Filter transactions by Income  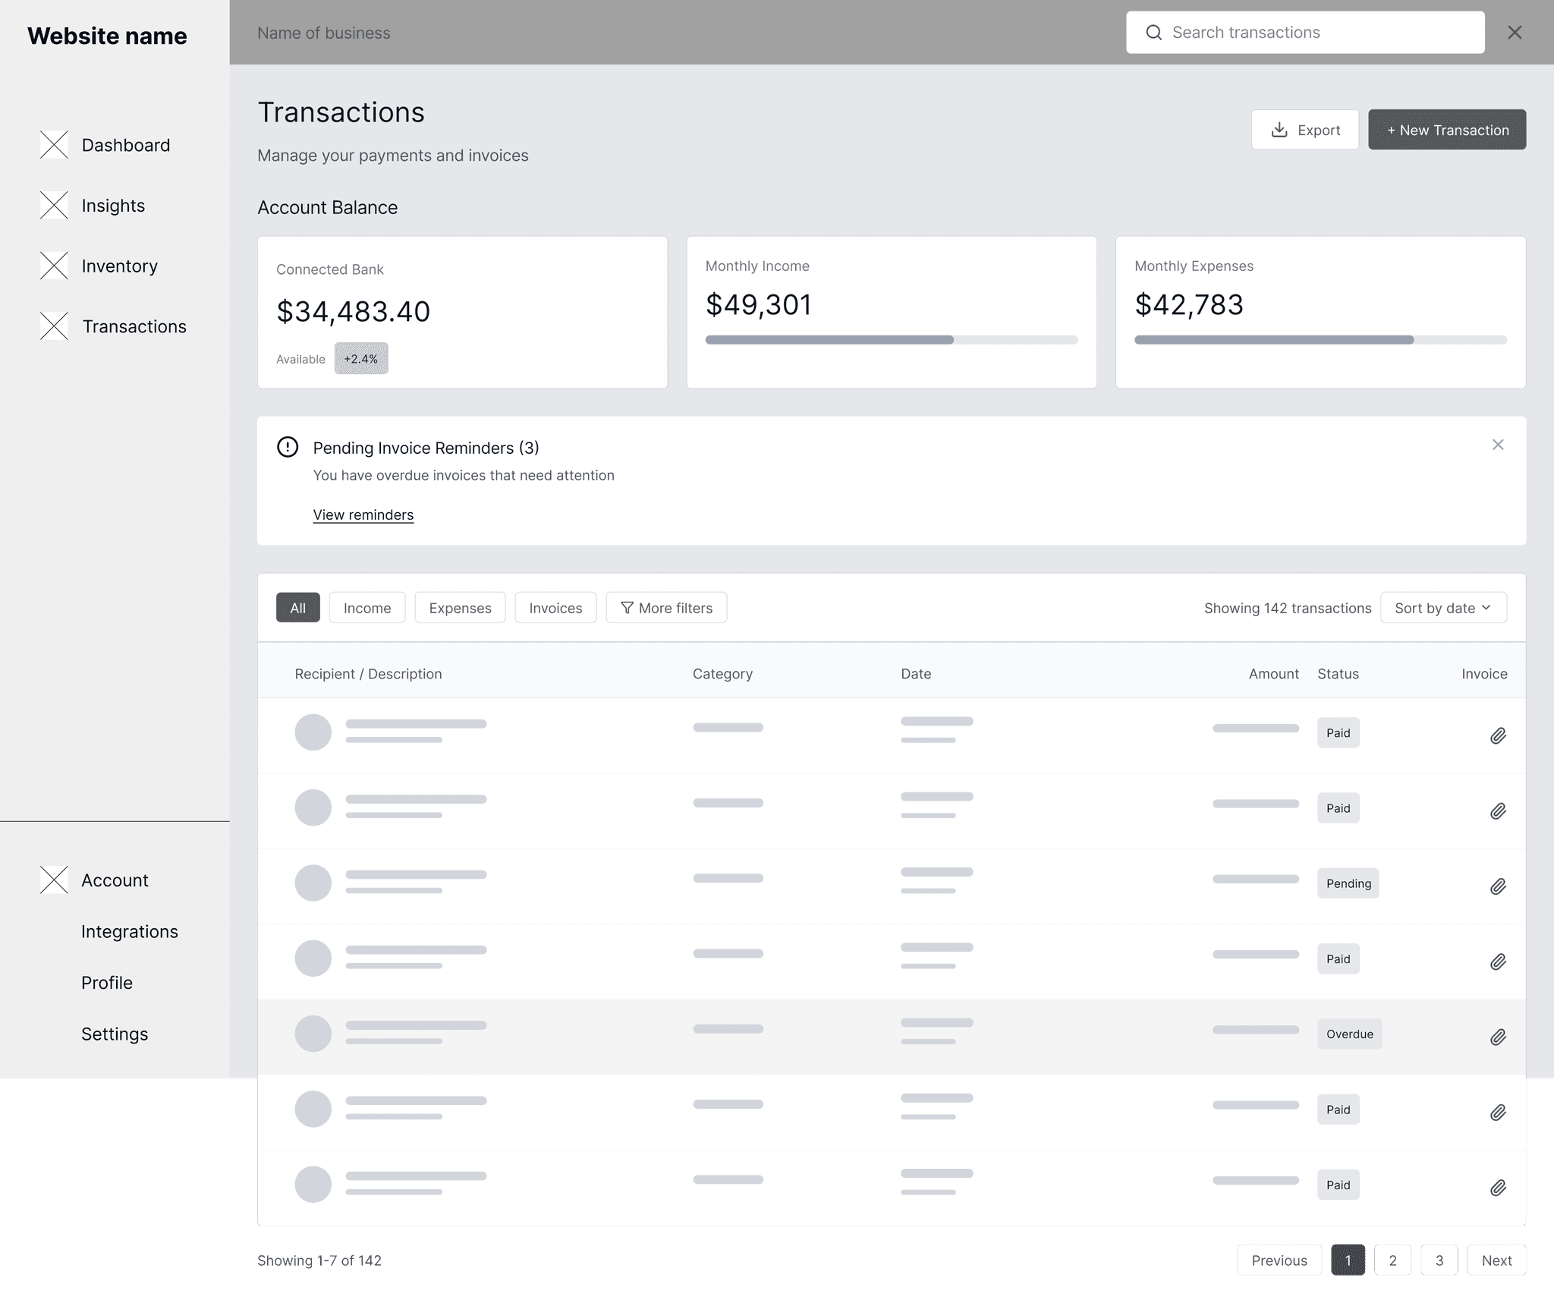point(367,608)
